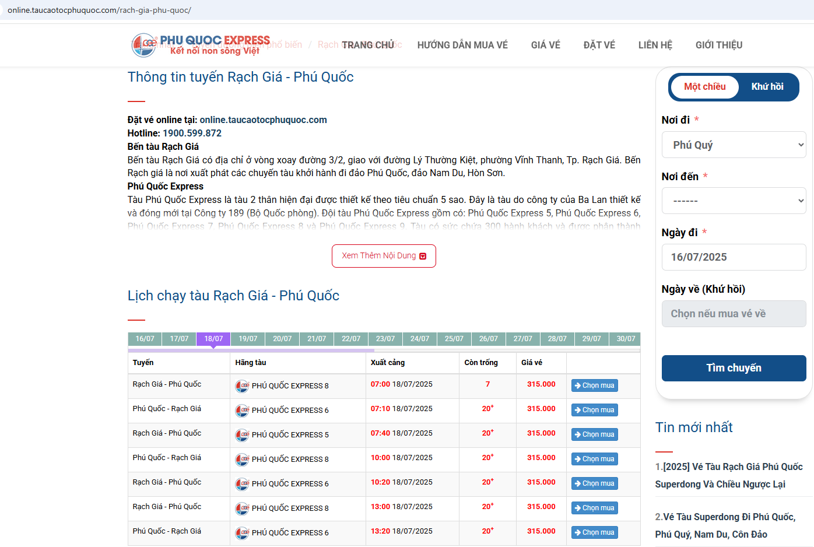The width and height of the screenshot is (814, 547).
Task: Click Ngày về return date field
Action: pos(734,314)
